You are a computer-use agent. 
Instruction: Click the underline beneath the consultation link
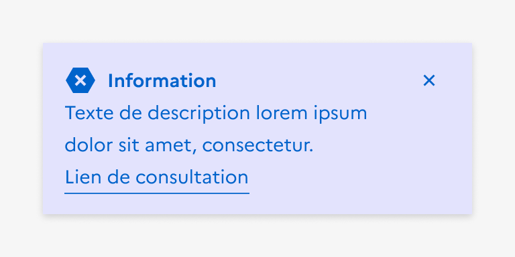tap(157, 193)
